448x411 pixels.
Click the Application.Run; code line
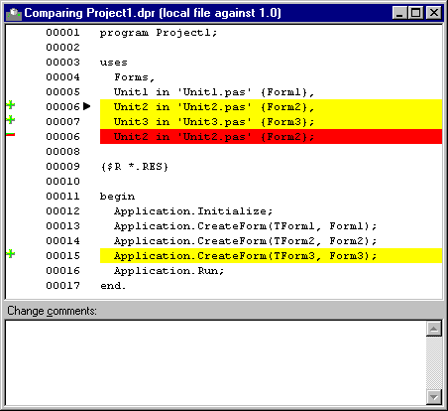(x=168, y=271)
